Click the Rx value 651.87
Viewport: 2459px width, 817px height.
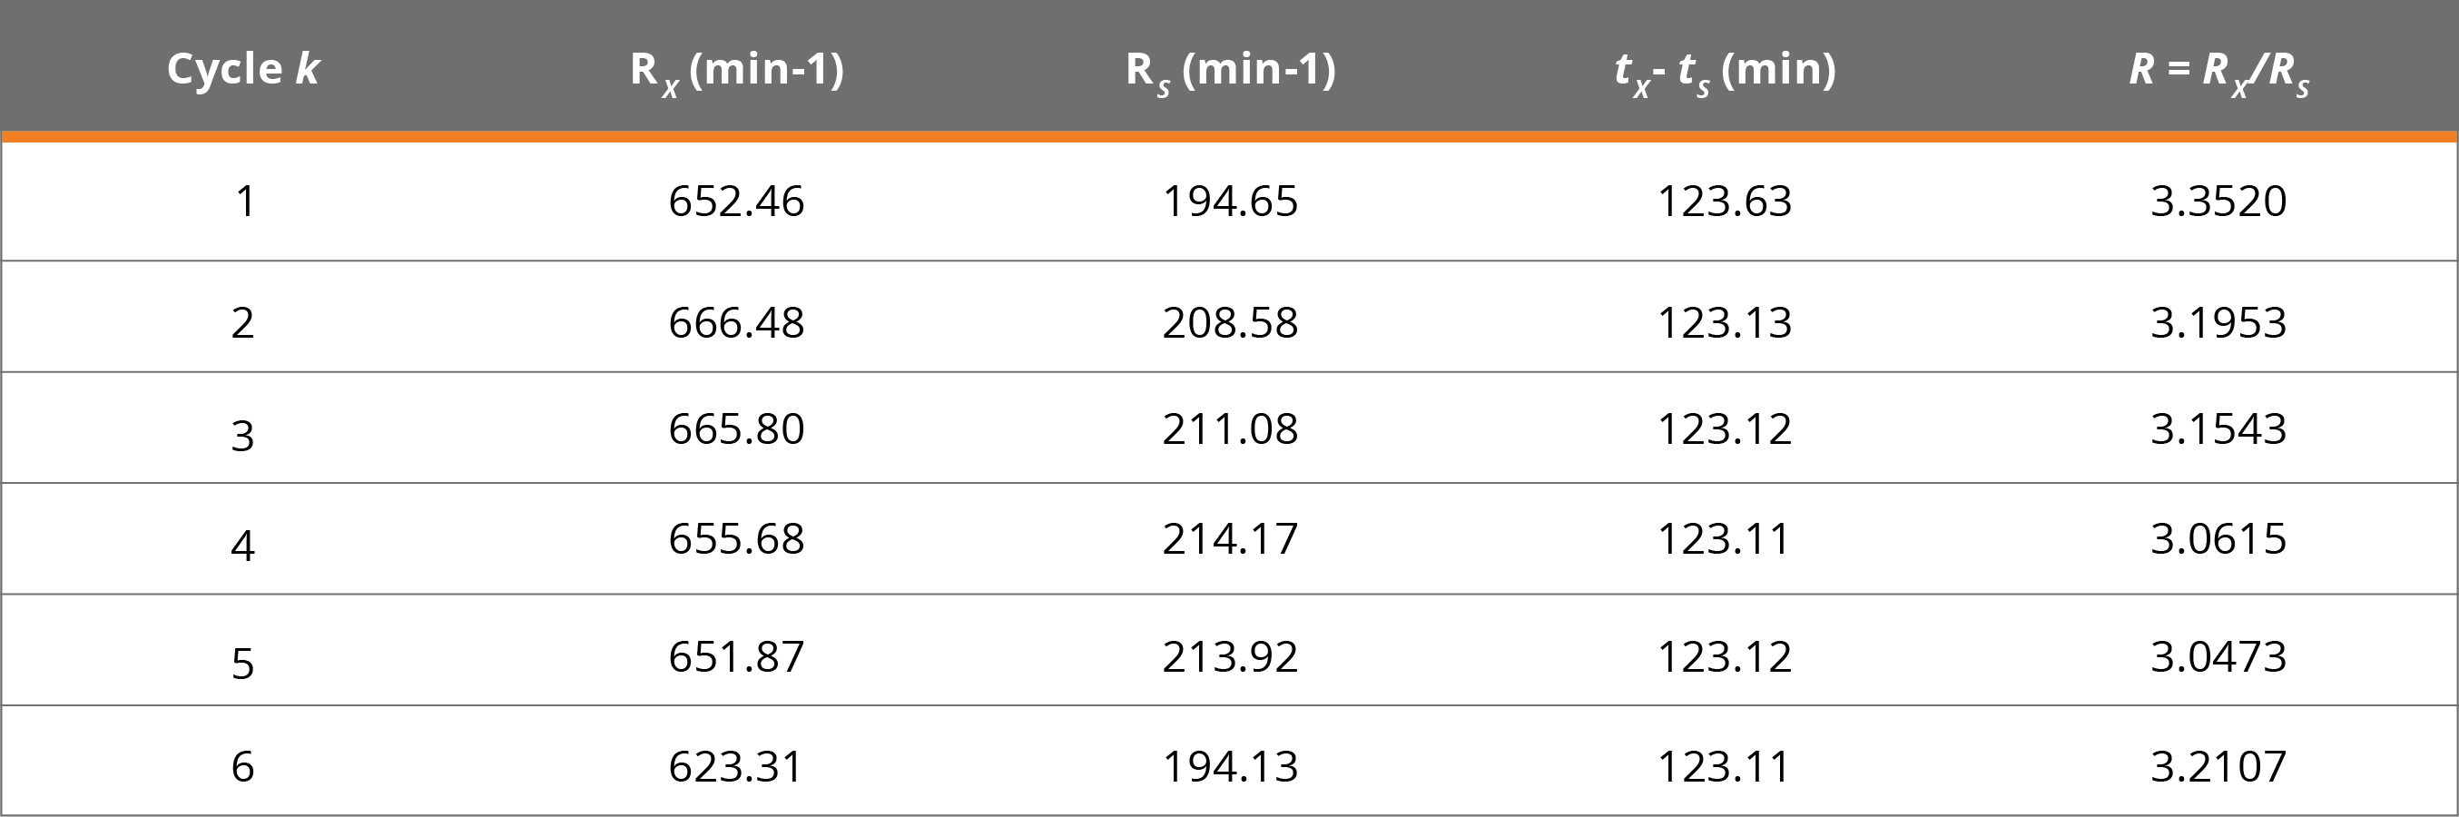(736, 656)
